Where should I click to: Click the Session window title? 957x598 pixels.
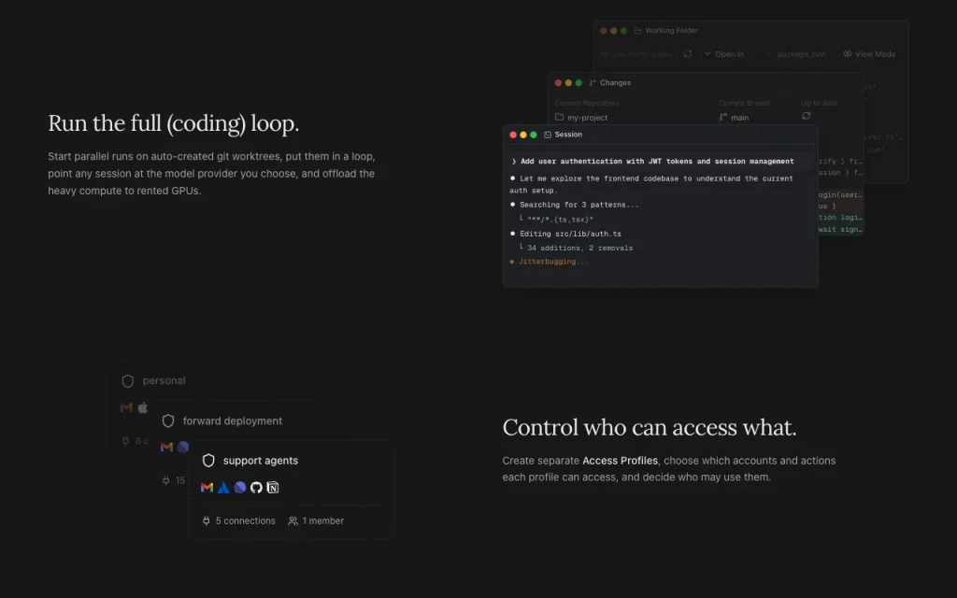pos(568,135)
